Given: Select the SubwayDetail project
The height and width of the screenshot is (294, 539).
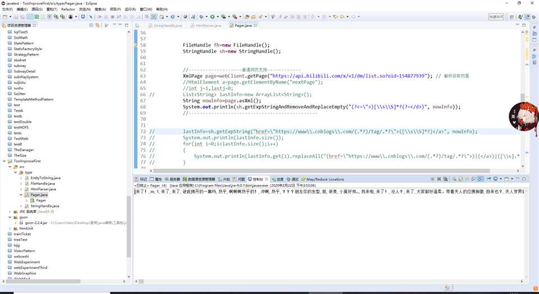Looking at the screenshot, I should (x=24, y=71).
